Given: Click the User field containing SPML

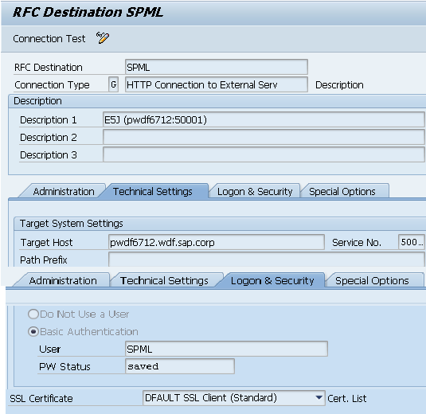Looking at the screenshot, I should click(226, 349).
